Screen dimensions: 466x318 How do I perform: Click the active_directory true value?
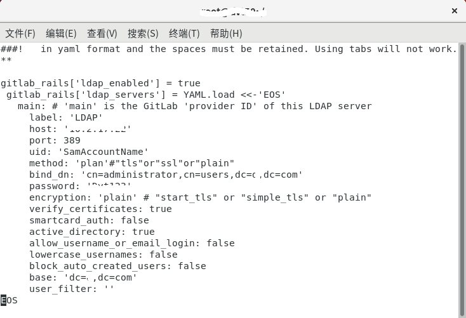coord(143,232)
